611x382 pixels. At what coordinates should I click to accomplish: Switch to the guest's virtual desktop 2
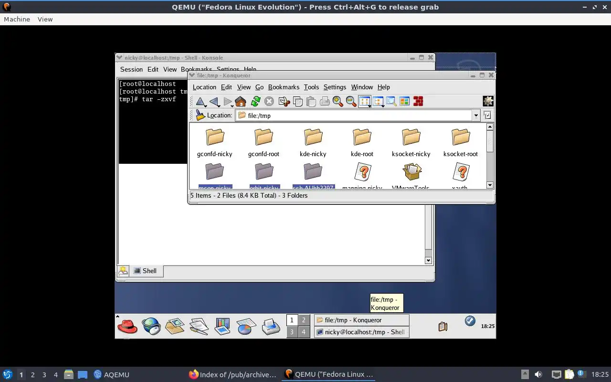coord(304,320)
